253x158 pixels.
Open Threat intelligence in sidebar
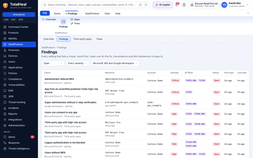pos(19,149)
